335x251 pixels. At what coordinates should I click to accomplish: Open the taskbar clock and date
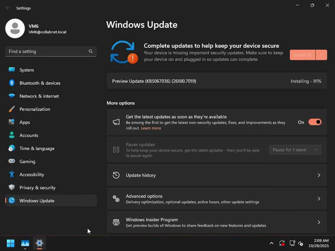click(x=319, y=243)
